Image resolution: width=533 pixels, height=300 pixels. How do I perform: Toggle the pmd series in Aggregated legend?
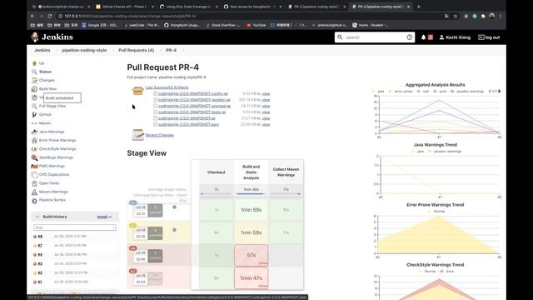point(440,91)
